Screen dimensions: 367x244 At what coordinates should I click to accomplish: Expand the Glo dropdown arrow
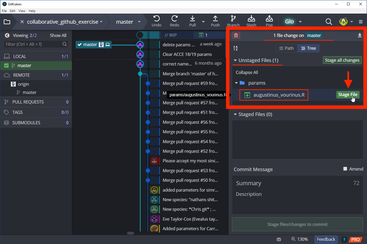[300, 22]
